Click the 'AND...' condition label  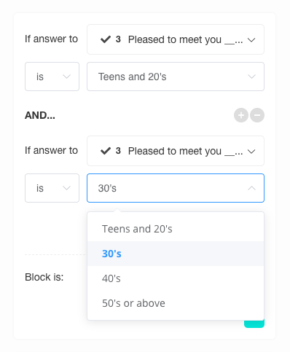40,115
